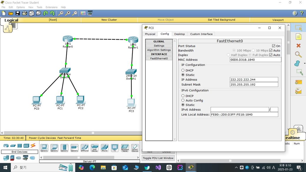Open the Extensions menu
The height and width of the screenshot is (172, 306).
[51, 7]
